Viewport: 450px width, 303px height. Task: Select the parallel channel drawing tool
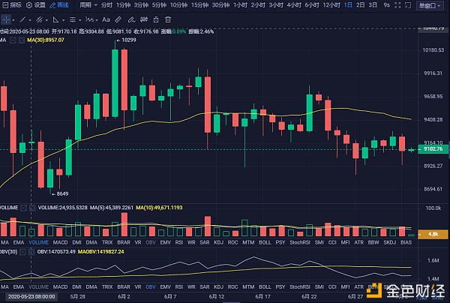(x=39, y=19)
